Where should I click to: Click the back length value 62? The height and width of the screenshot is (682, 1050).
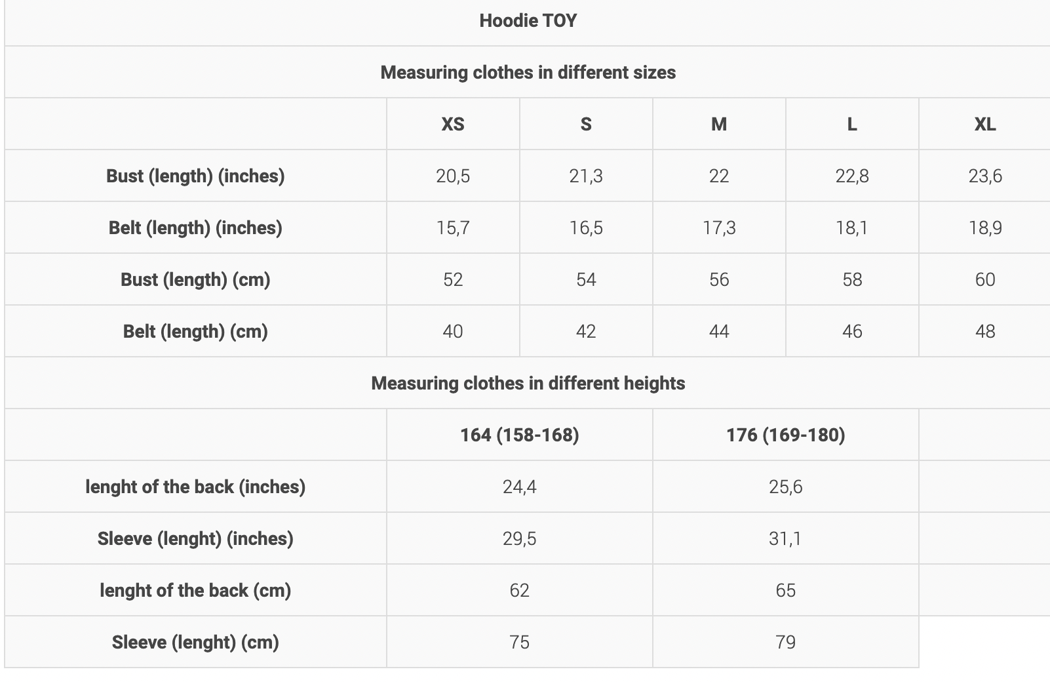coord(519,590)
